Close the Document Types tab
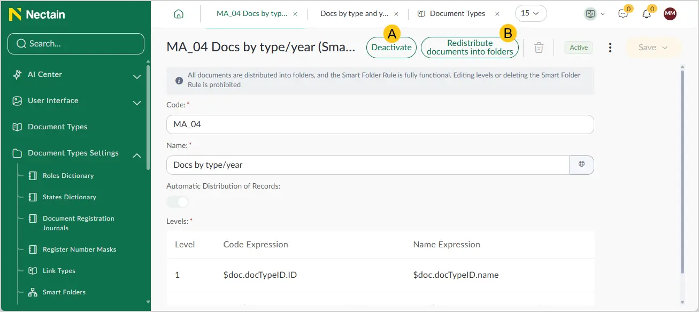Image resolution: width=699 pixels, height=312 pixels. click(x=497, y=14)
